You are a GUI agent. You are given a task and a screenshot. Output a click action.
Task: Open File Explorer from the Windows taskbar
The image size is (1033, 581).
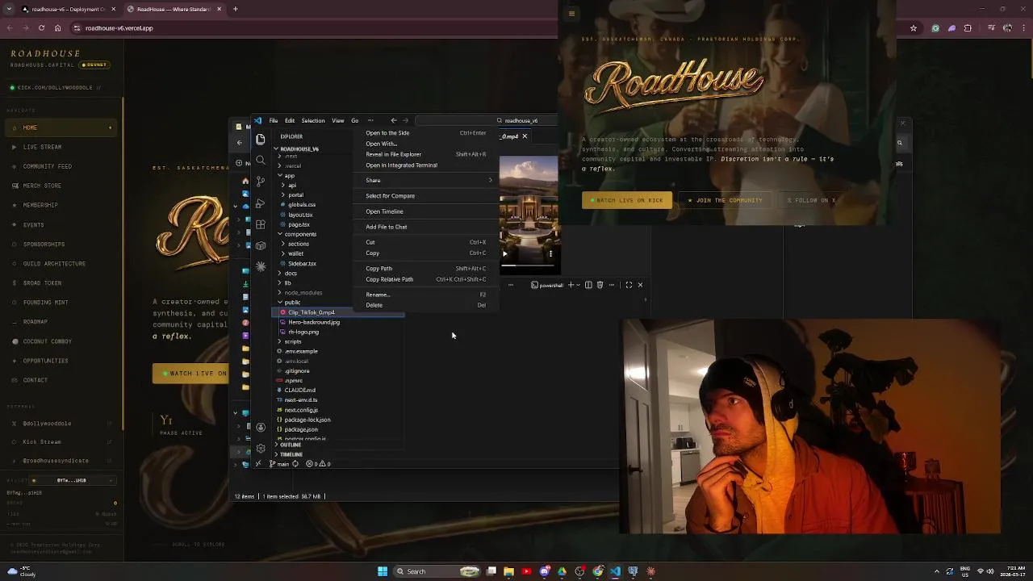pyautogui.click(x=508, y=571)
